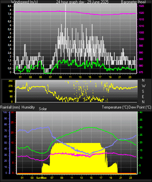
Task: Click the 180 wind direction axis value
Action: tap(10, 91)
